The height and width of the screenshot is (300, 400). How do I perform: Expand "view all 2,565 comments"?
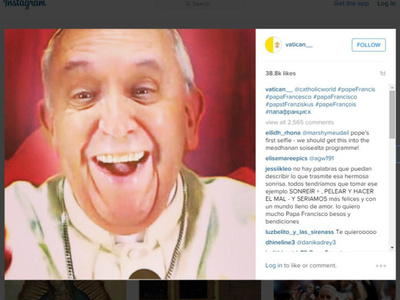299,122
